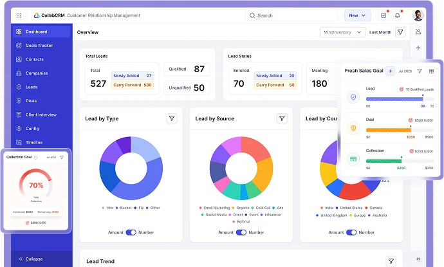This screenshot has height=267, width=444.
Task: Click the Last Month period label
Action: point(380,32)
